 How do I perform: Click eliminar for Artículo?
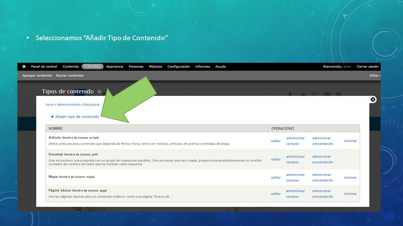[x=350, y=141]
